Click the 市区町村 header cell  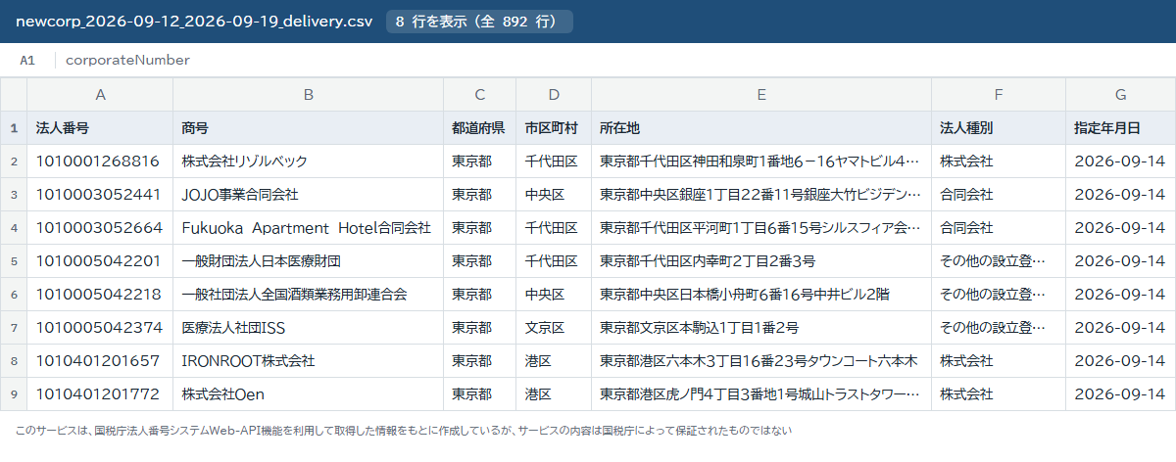(x=554, y=128)
